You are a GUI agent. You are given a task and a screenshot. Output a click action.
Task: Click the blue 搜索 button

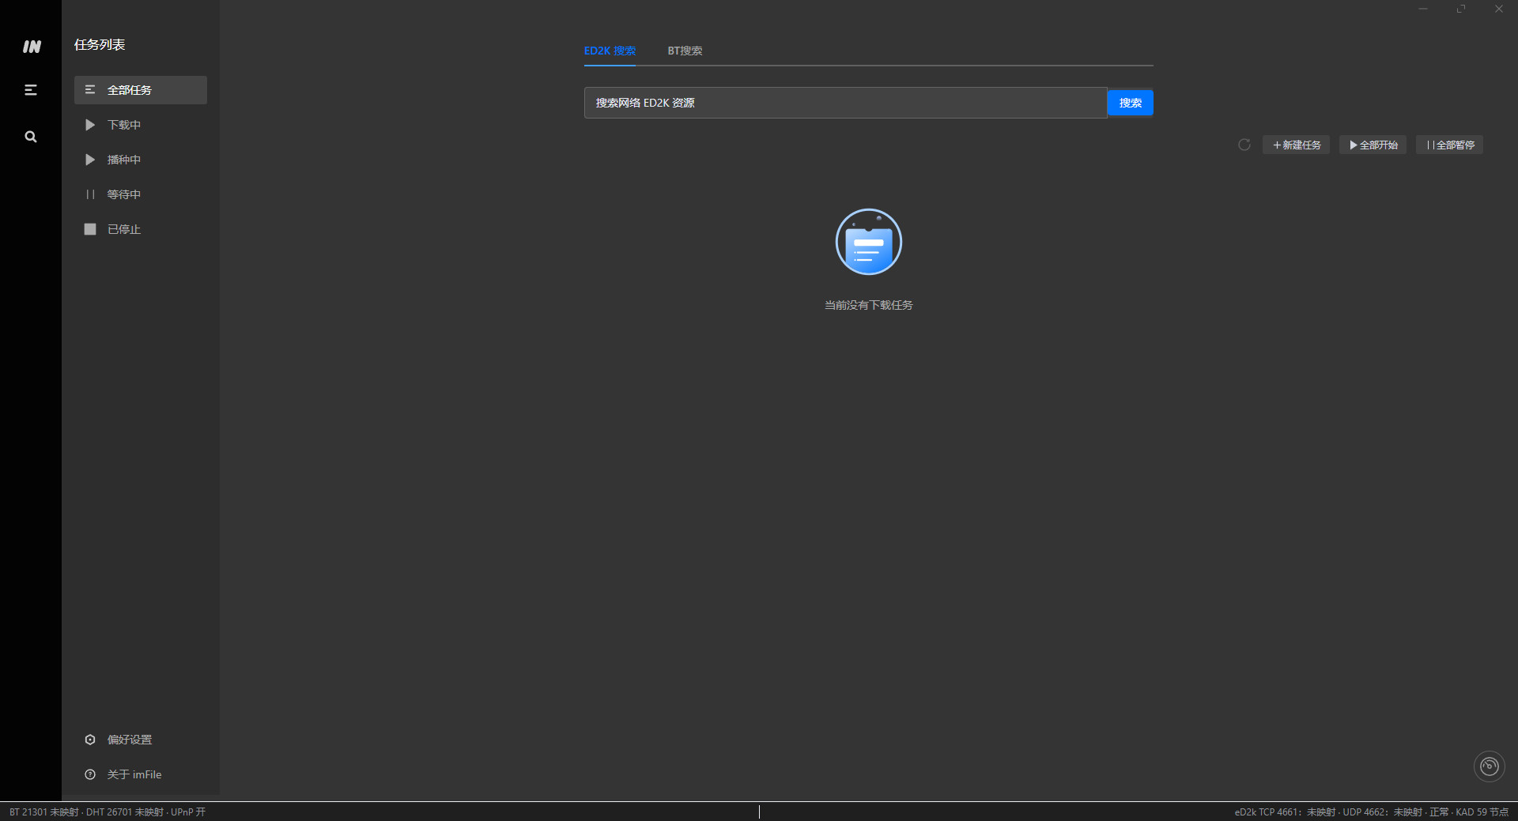[1131, 103]
